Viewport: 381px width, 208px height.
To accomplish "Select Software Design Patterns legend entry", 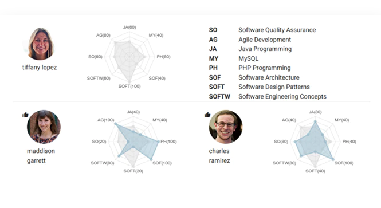I will pos(260,87).
